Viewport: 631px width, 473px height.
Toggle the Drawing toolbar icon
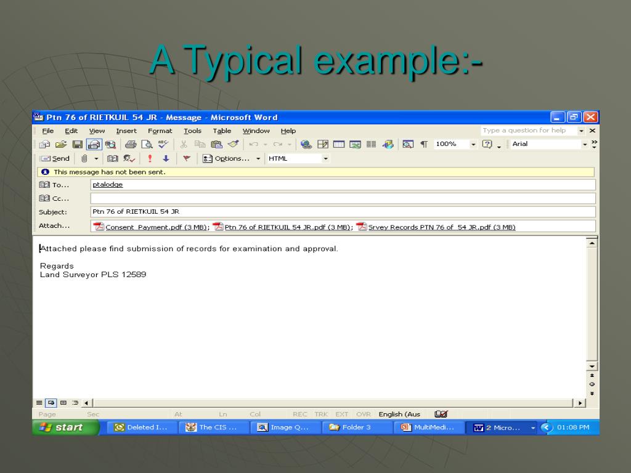click(x=388, y=144)
